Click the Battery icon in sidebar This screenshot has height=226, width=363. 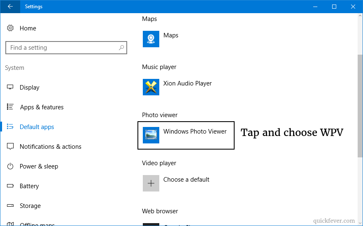coord(10,186)
